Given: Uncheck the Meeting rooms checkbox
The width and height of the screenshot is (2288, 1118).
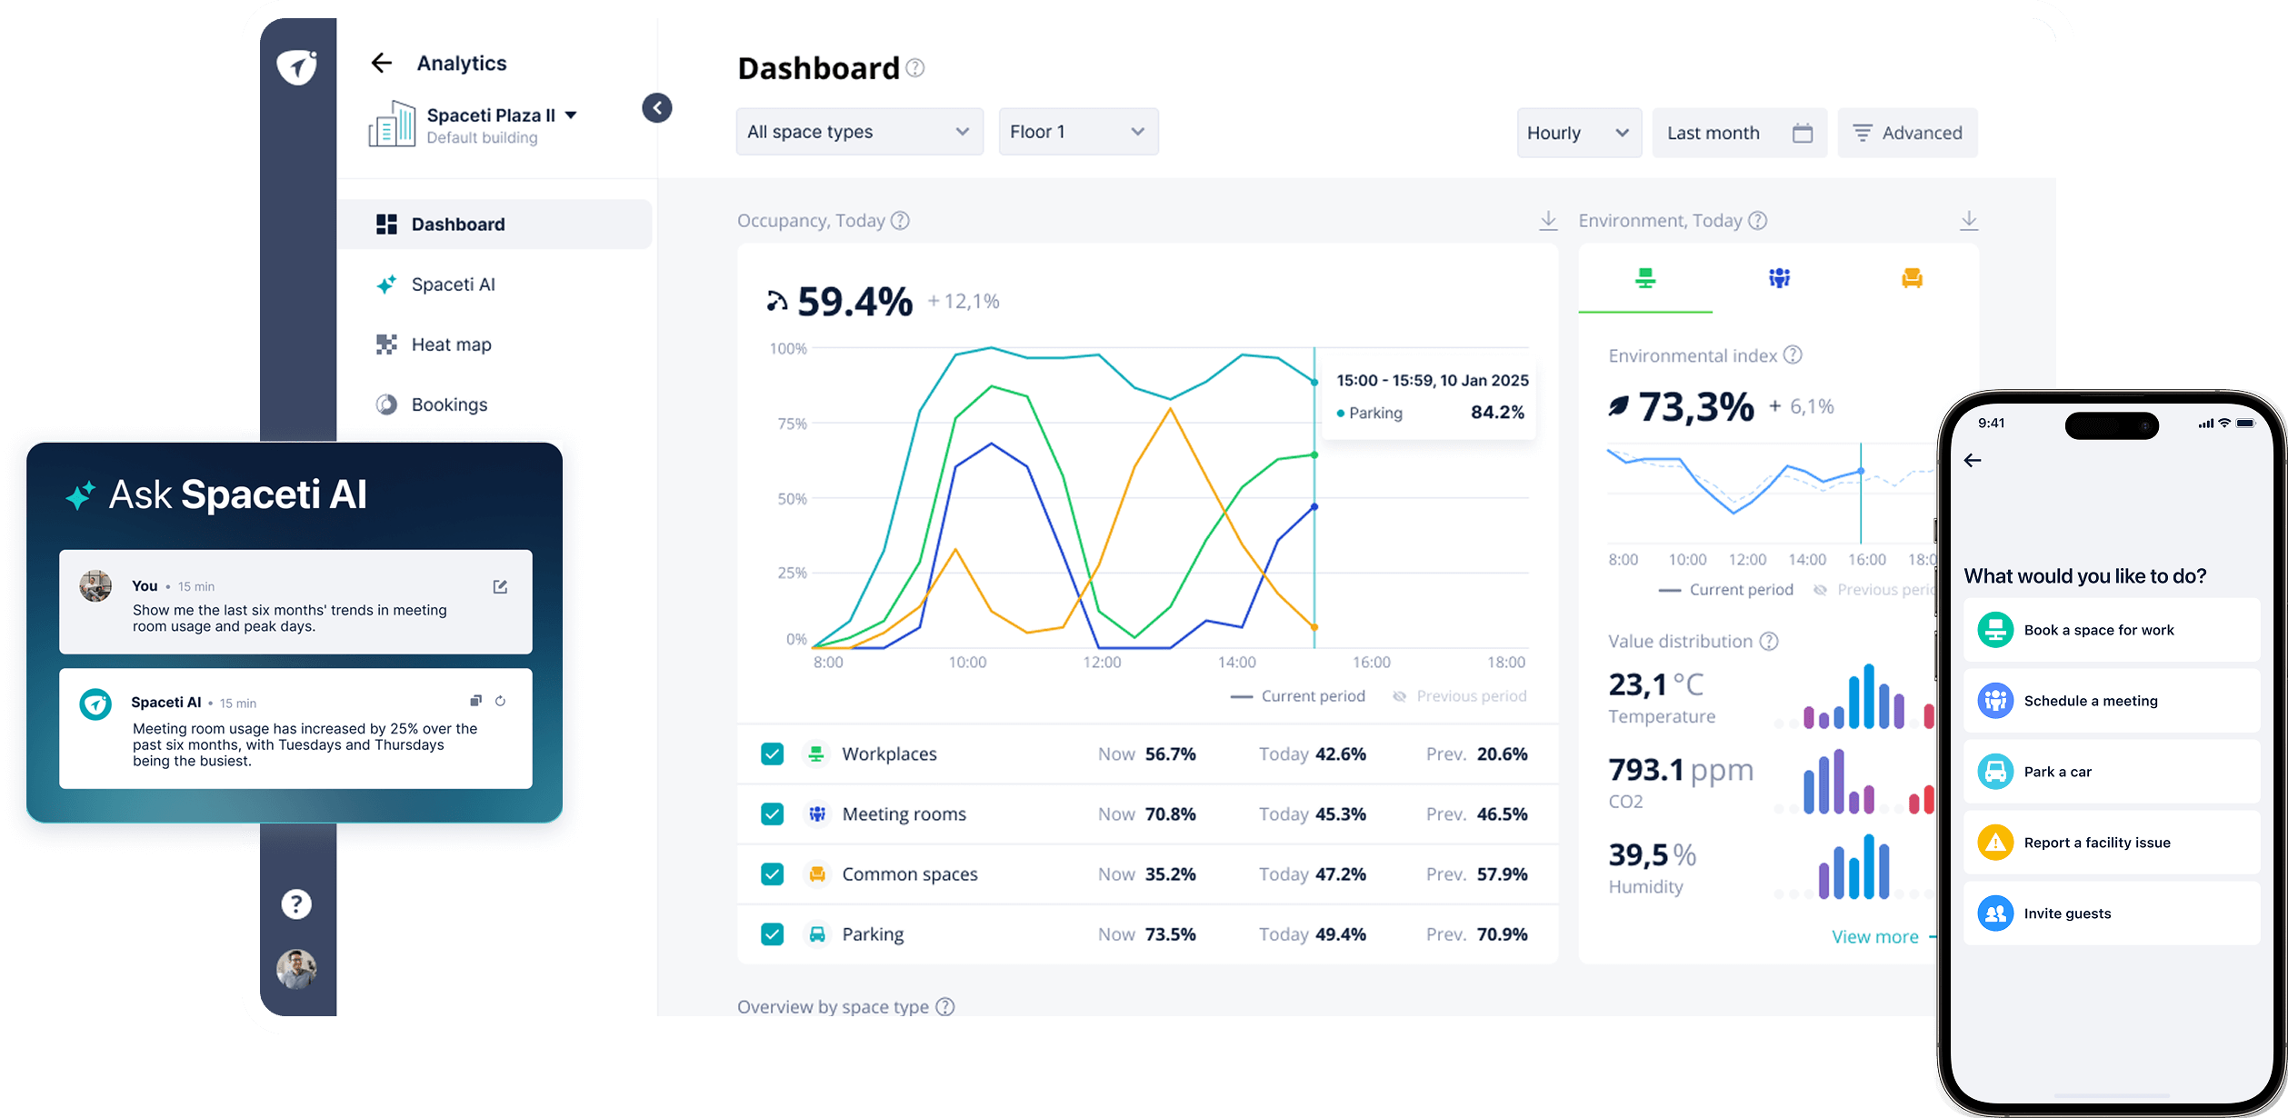Looking at the screenshot, I should pos(773,814).
